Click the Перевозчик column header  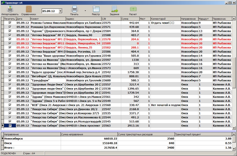point(222,19)
